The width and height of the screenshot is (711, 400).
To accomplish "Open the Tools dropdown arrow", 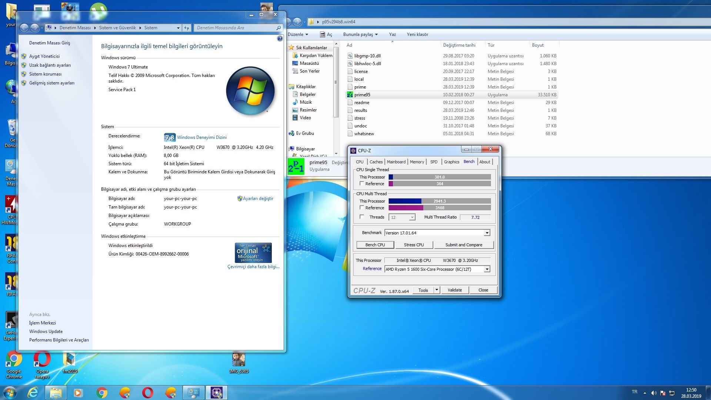I will 437,290.
